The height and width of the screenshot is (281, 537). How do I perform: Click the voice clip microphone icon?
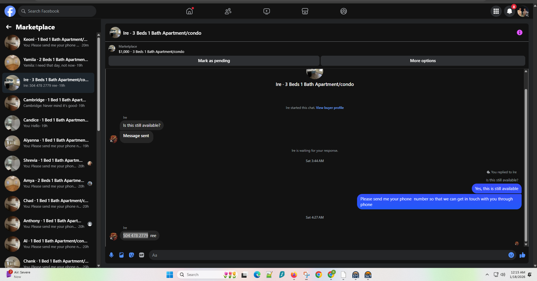point(111,255)
